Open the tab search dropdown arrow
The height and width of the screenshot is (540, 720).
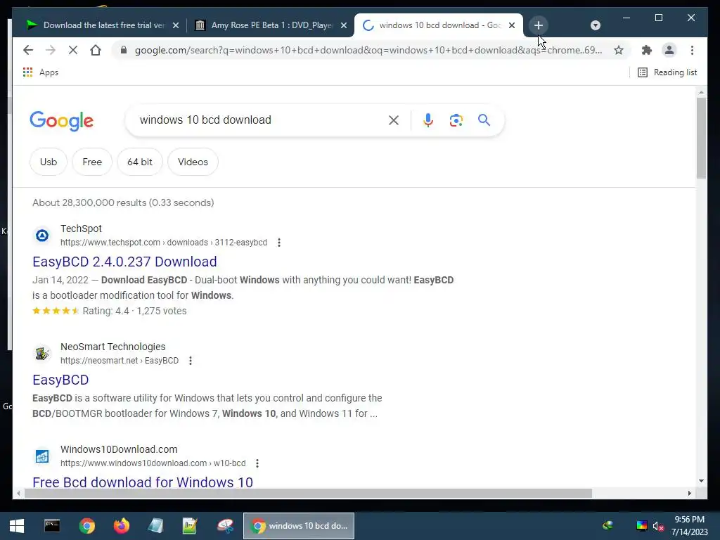tap(595, 25)
